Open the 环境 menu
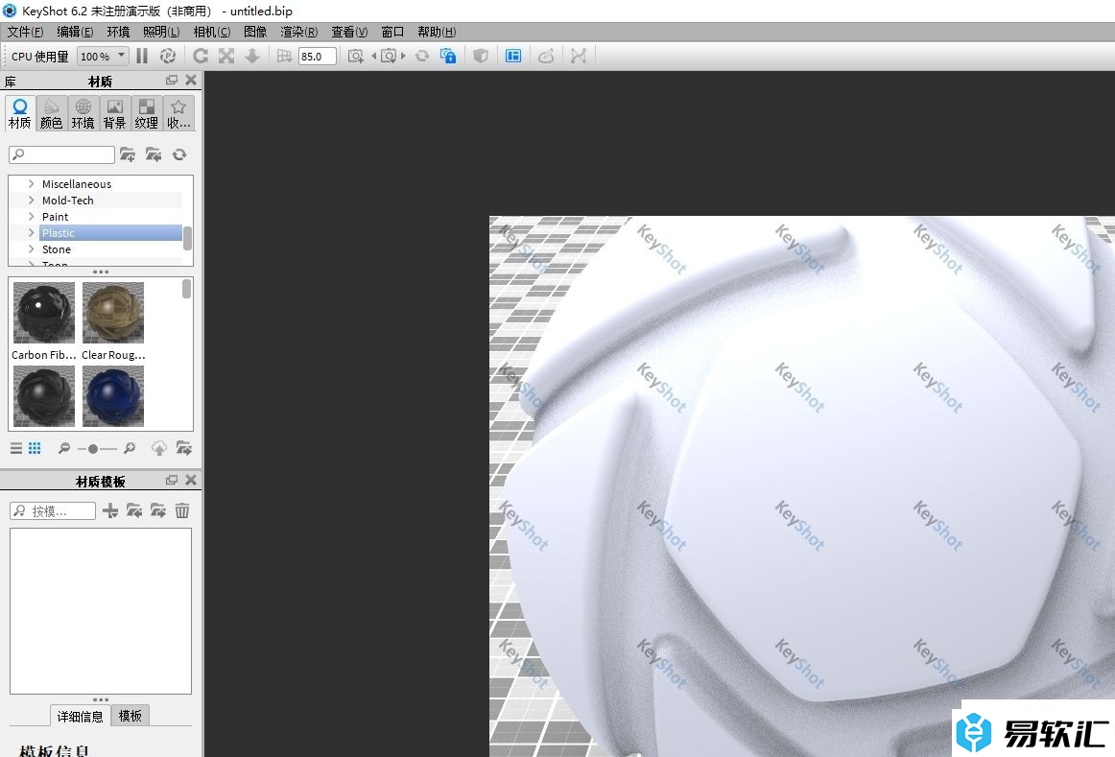The width and height of the screenshot is (1115, 757). click(118, 32)
